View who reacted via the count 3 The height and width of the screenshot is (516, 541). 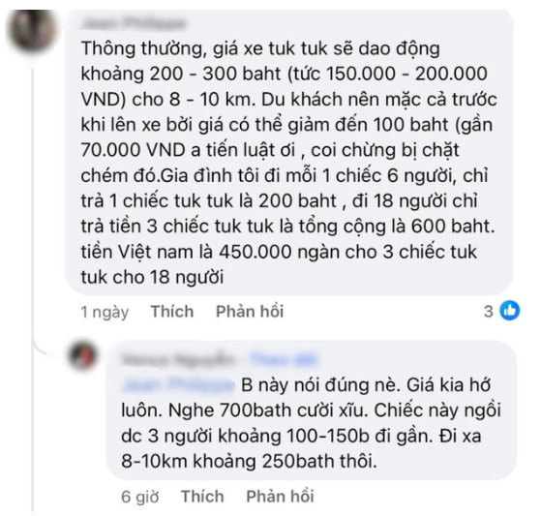coord(488,312)
